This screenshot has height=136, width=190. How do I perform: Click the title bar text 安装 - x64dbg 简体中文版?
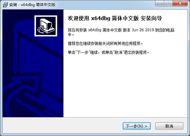32,5
